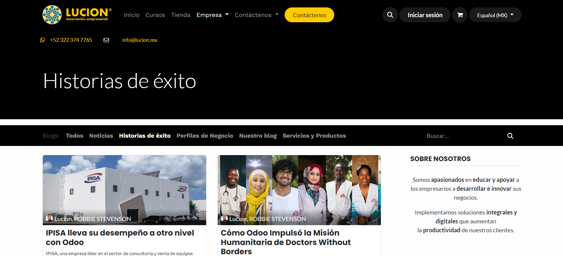563x256 pixels.
Task: Click the yellow Contáctenos button
Action: [x=309, y=15]
